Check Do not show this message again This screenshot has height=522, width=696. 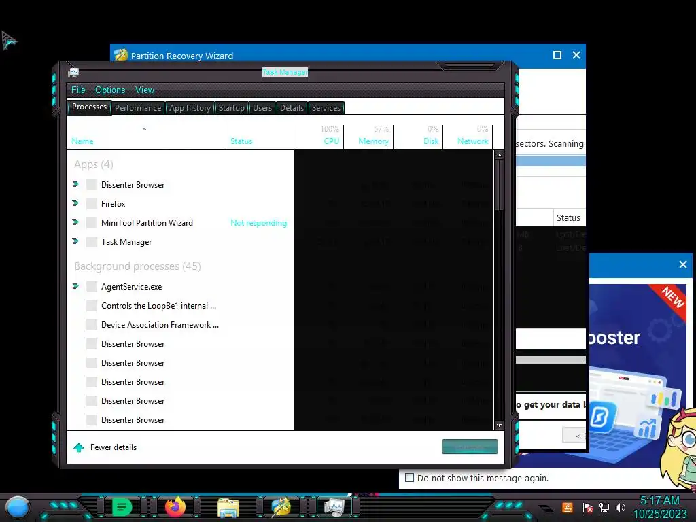pyautogui.click(x=410, y=478)
